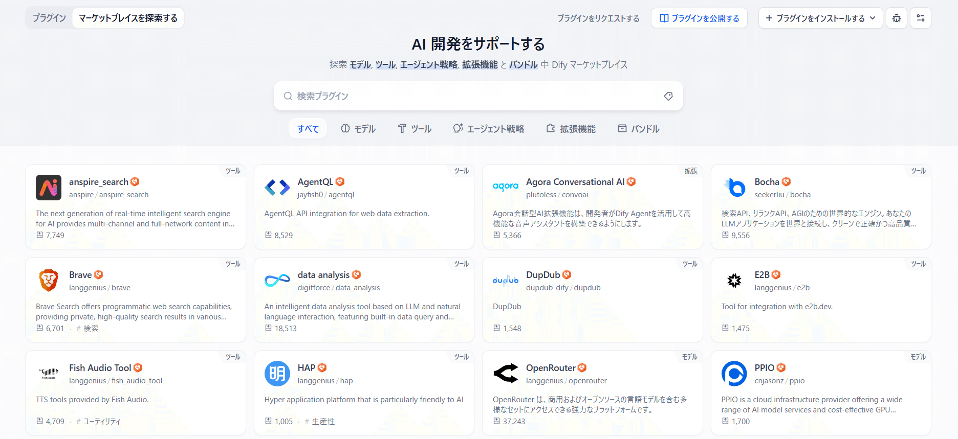
Task: Click the data analysis infinity logo
Action: point(277,281)
